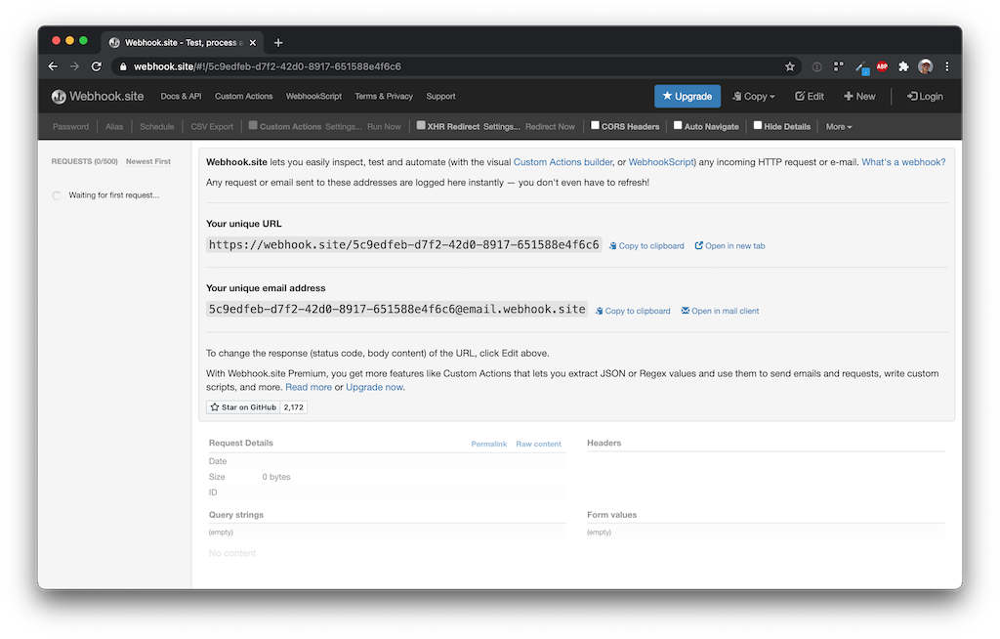The width and height of the screenshot is (1000, 639).
Task: Bookmark the page with the star icon
Action: click(789, 66)
